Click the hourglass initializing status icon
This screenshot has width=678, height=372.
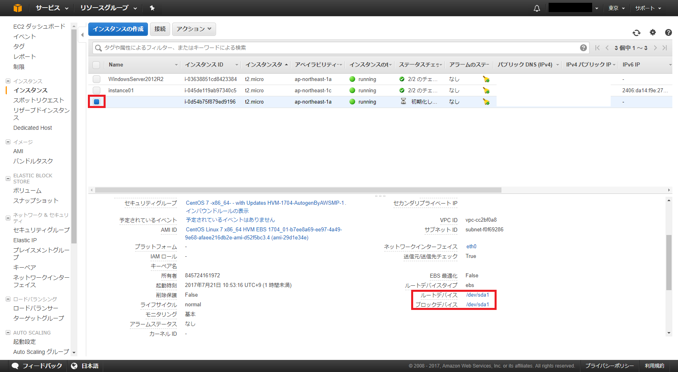pos(403,101)
